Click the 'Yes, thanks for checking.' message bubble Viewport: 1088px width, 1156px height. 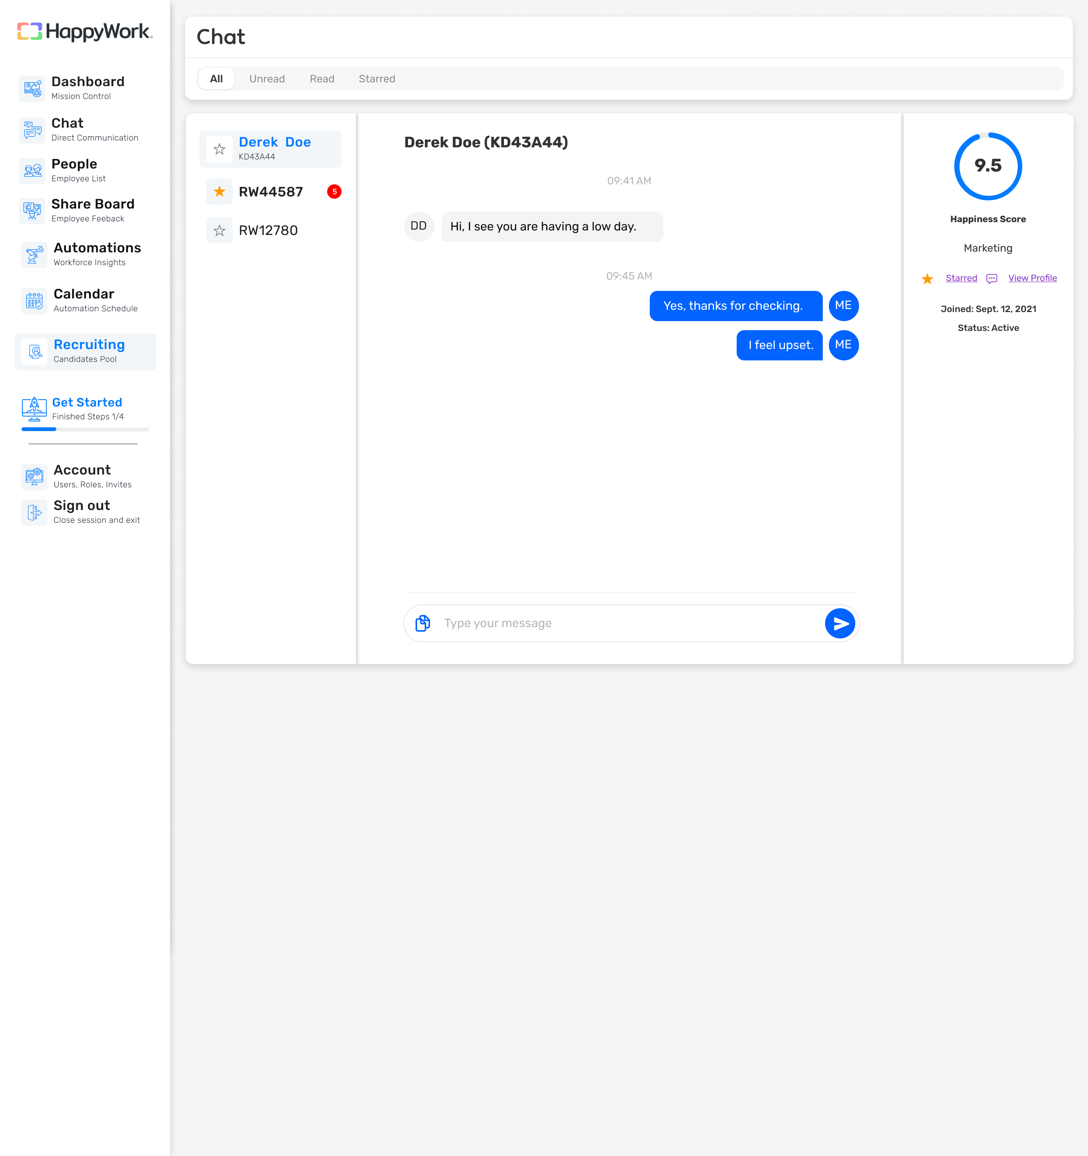click(736, 306)
